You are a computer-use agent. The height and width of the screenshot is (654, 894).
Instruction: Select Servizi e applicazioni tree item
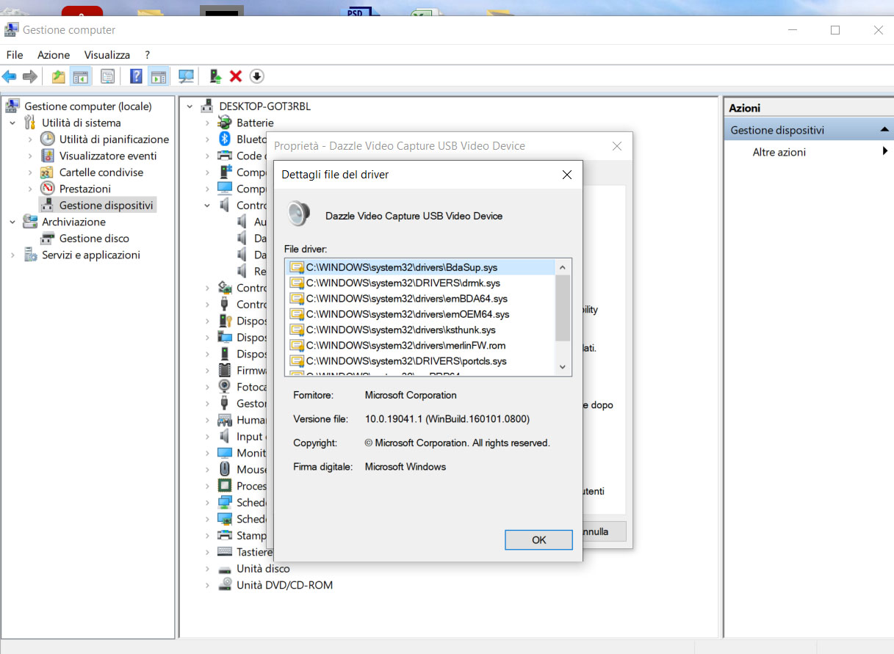91,255
